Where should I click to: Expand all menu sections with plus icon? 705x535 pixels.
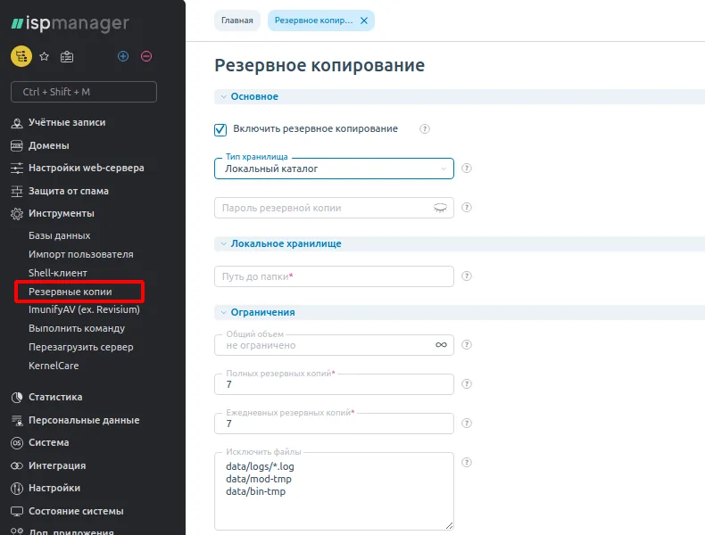(x=123, y=56)
